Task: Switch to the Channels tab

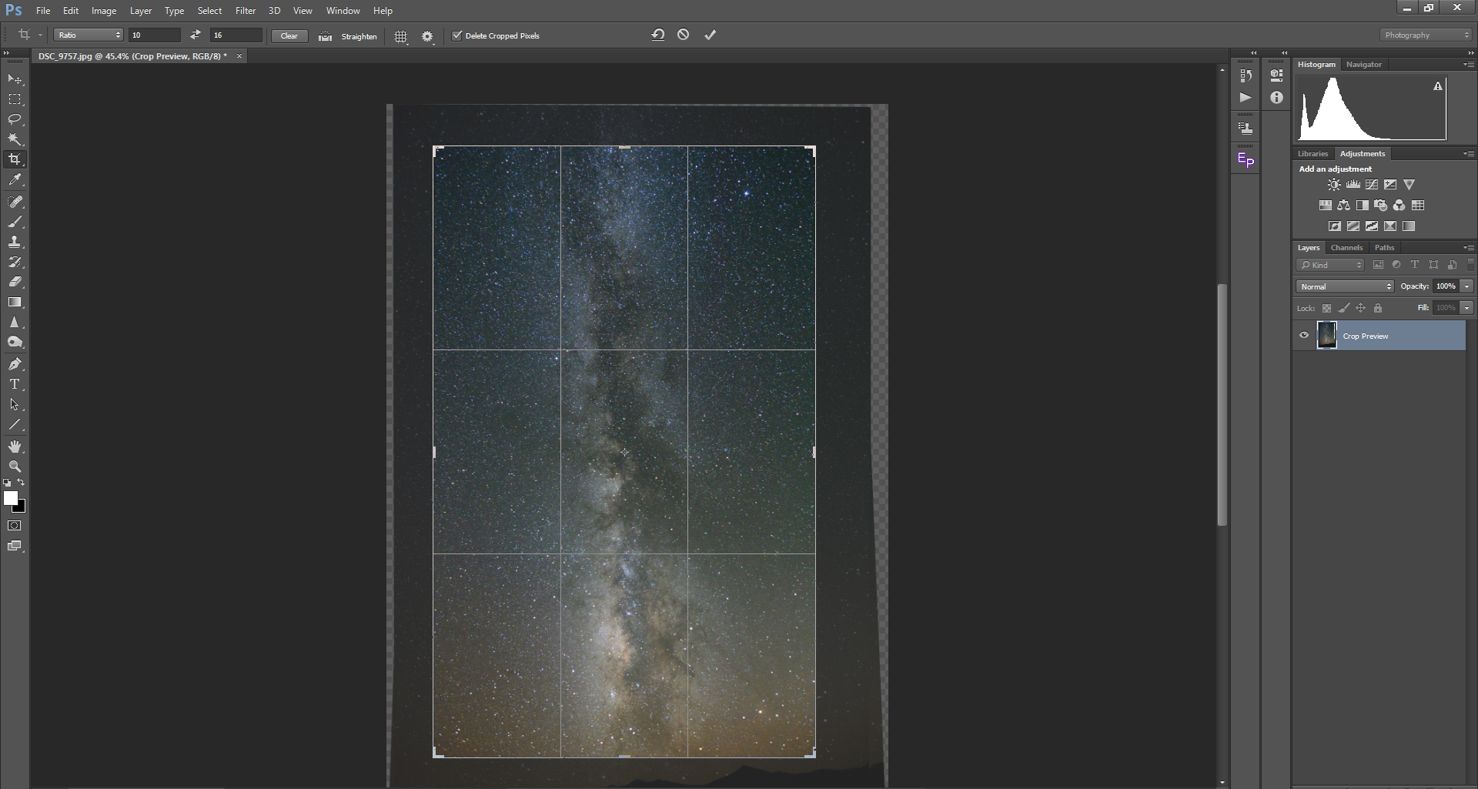Action: click(x=1346, y=248)
